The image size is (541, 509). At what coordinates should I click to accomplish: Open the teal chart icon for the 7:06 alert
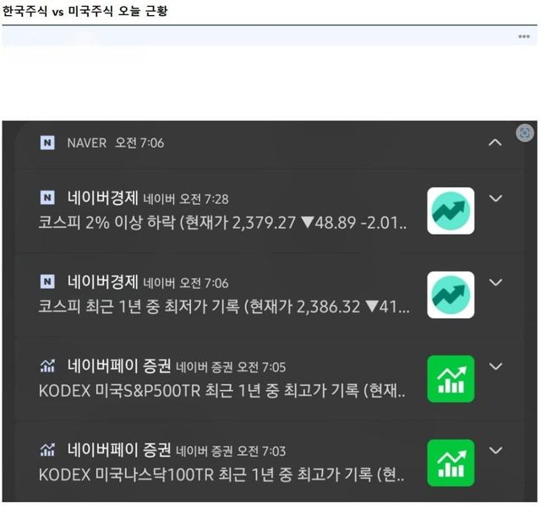pyautogui.click(x=451, y=295)
